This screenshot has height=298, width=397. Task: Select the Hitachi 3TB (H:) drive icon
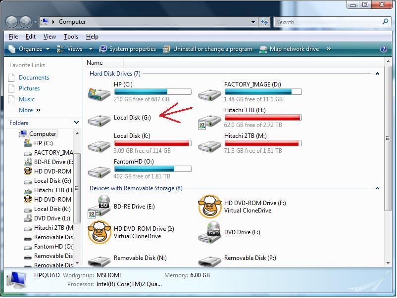click(x=209, y=122)
